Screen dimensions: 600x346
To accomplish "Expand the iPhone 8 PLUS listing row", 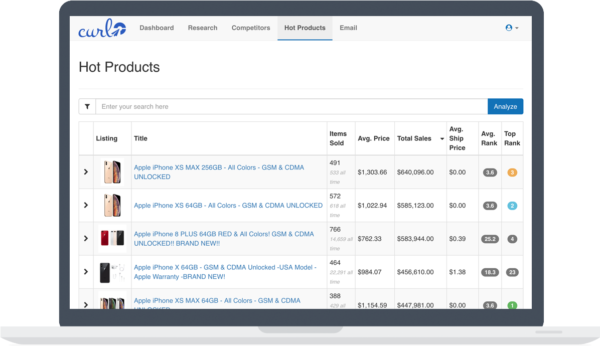I will point(86,239).
